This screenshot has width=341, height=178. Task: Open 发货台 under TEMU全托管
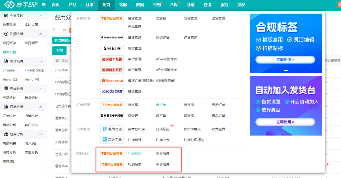click(161, 19)
